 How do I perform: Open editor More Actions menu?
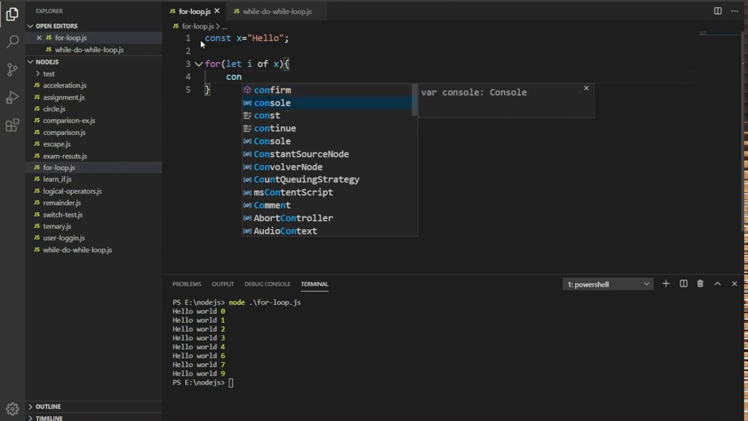click(735, 11)
